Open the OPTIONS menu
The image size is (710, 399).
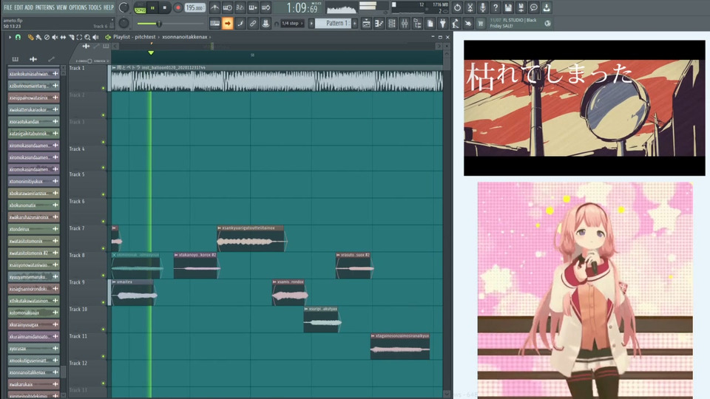tap(78, 7)
